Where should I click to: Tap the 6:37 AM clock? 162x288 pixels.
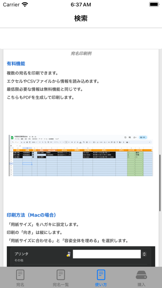pyautogui.click(x=81, y=5)
